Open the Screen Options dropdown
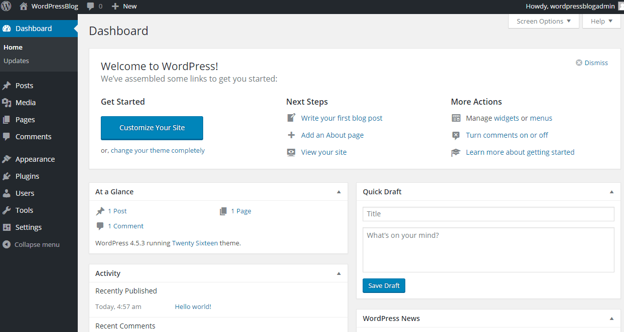 (x=544, y=21)
